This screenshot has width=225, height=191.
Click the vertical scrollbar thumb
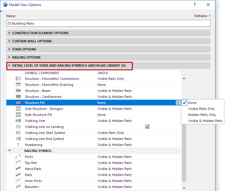[184, 153]
